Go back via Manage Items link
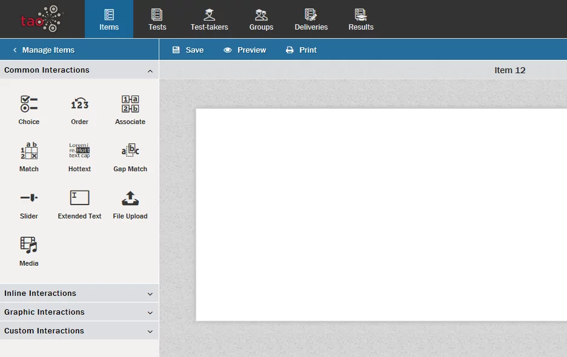The width and height of the screenshot is (567, 357). pos(44,50)
